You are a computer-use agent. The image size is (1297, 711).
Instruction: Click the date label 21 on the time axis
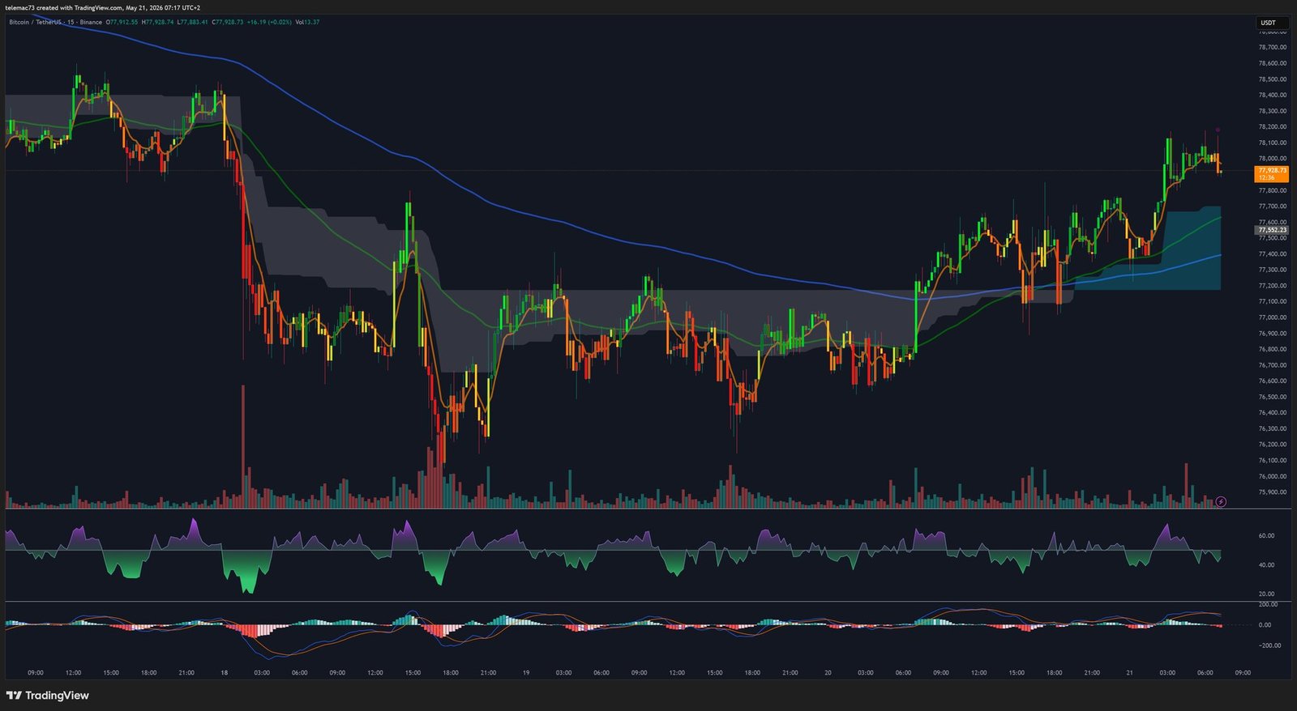(x=1129, y=673)
